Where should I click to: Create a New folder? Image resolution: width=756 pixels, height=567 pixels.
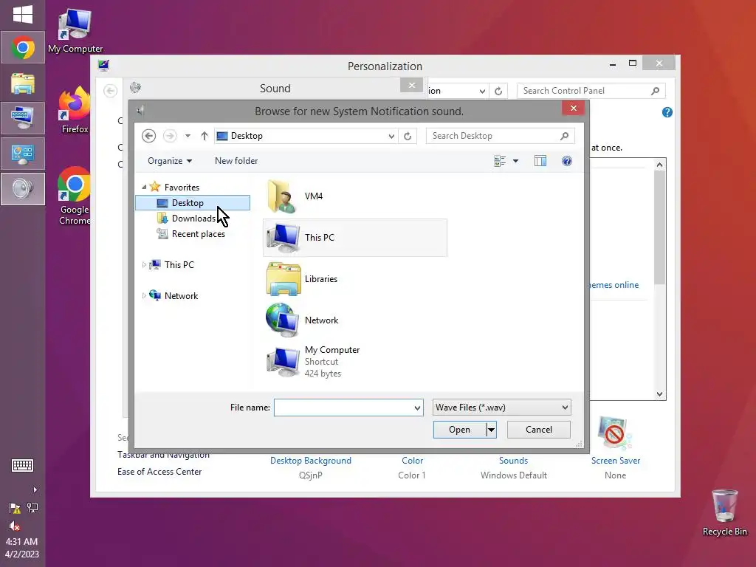pyautogui.click(x=236, y=161)
